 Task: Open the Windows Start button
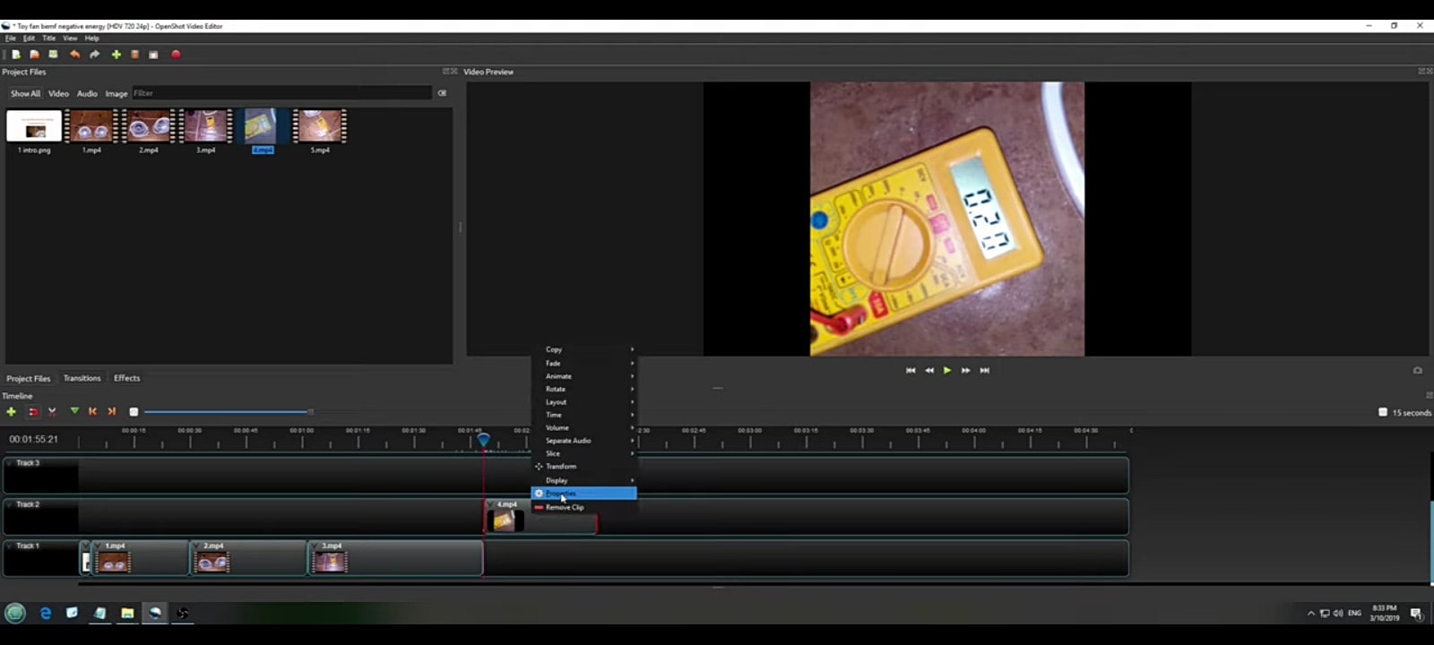point(15,613)
